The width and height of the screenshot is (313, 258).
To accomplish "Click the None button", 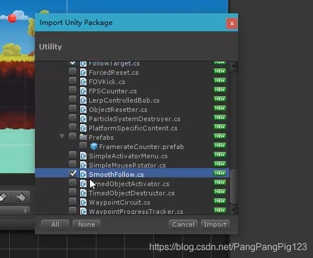I will click(x=87, y=224).
